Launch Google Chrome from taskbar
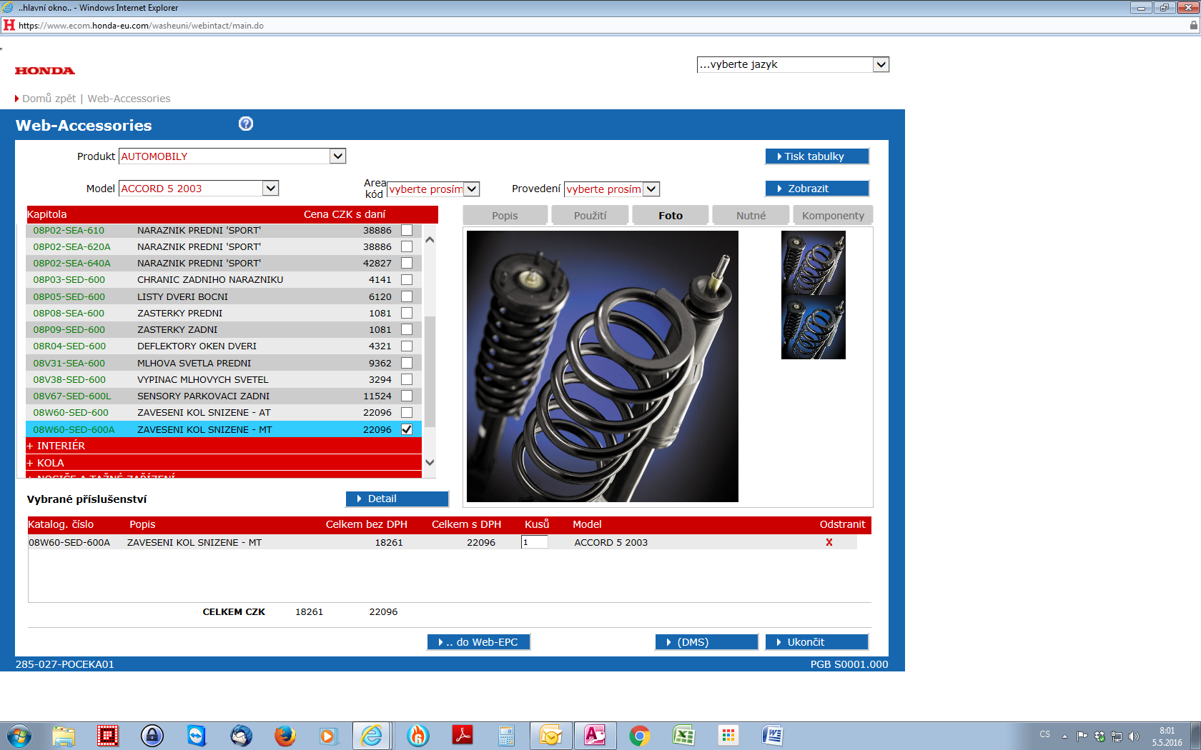This screenshot has width=1201, height=750. 640,736
